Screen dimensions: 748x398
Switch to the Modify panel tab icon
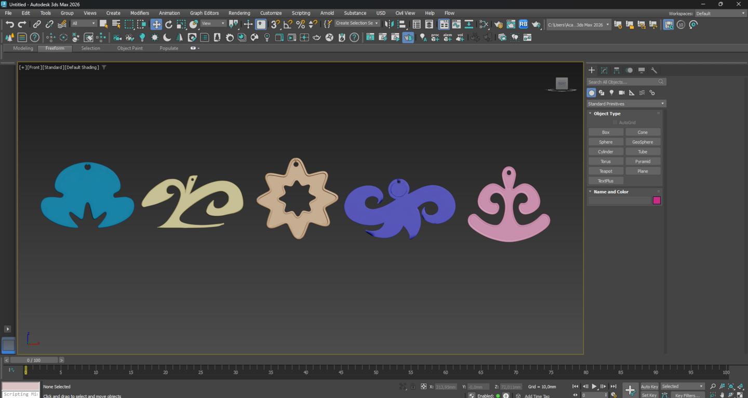tap(604, 70)
